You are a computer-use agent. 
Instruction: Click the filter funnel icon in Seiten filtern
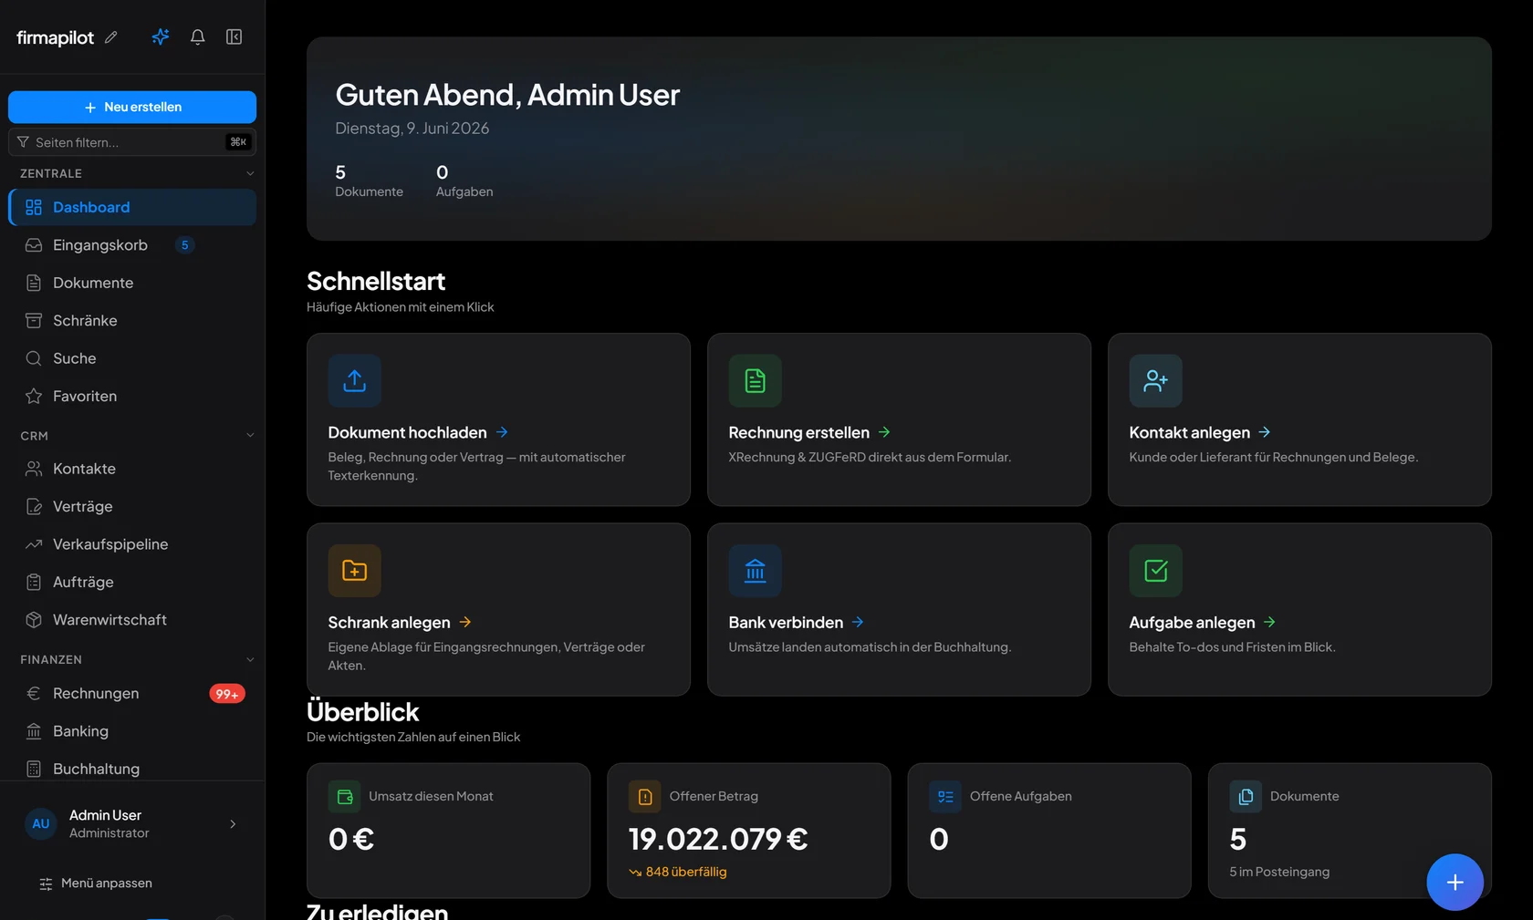point(23,142)
